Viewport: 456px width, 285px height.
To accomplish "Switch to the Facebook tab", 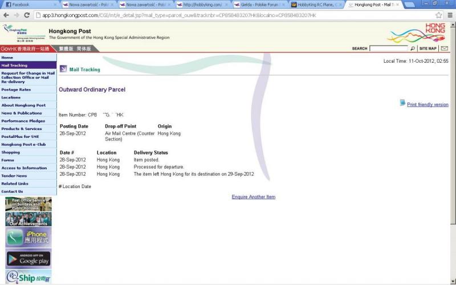I will pos(28,4).
